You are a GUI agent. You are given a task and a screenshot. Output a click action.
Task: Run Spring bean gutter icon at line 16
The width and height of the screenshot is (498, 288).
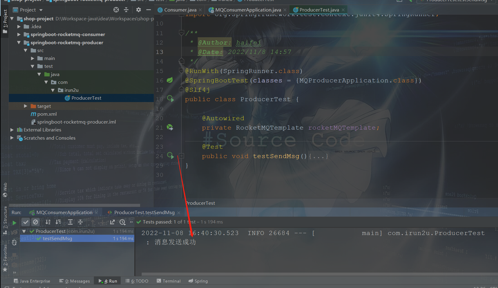(170, 80)
